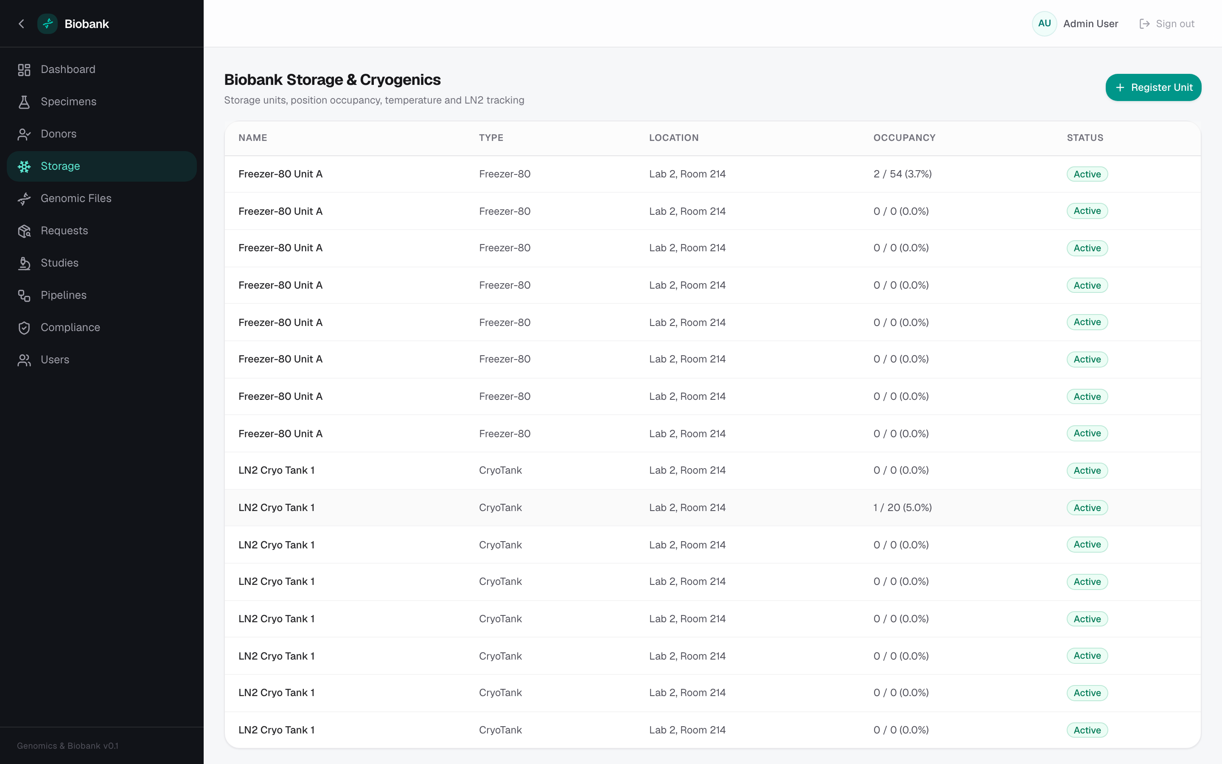Select the Storage menu label

(60, 166)
